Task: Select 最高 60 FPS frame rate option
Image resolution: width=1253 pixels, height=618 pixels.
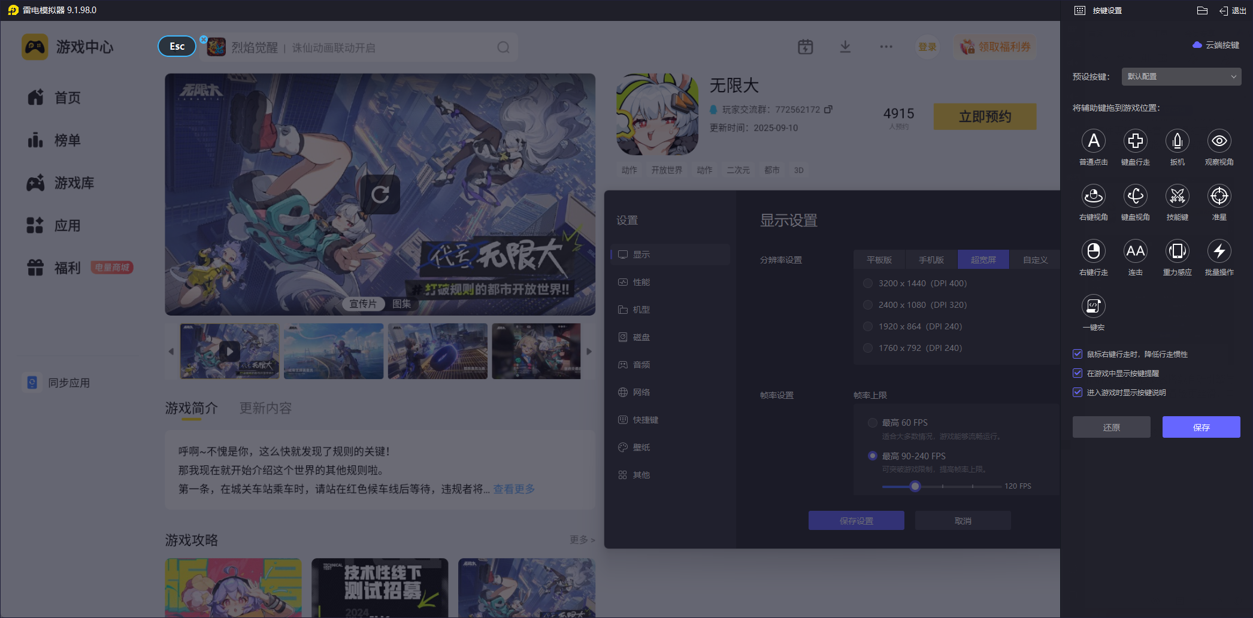Action: [873, 423]
